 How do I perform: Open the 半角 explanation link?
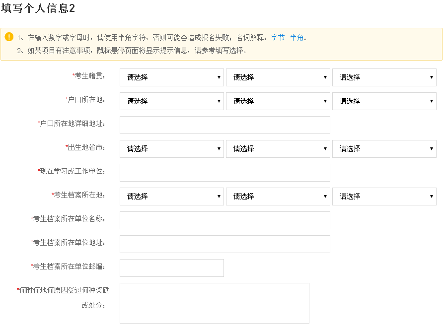pyautogui.click(x=297, y=38)
